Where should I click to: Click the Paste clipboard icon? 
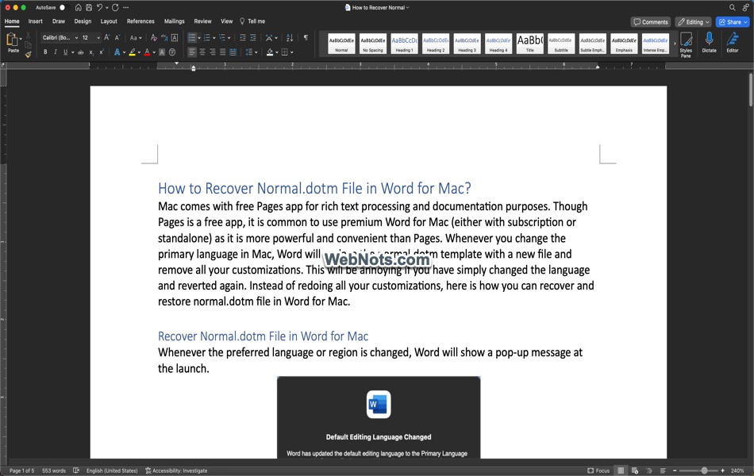pos(12,40)
